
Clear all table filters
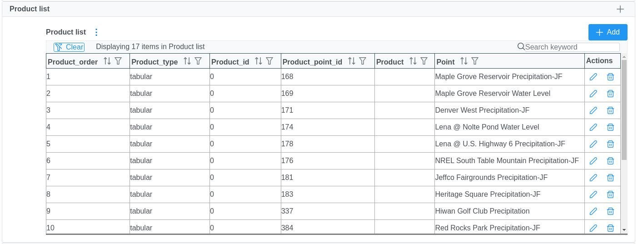69,47
